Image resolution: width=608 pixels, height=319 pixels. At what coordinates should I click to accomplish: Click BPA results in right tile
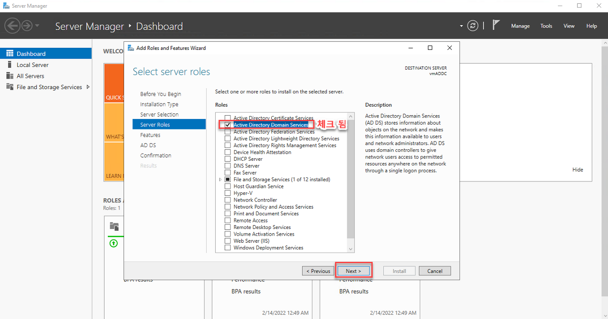(x=354, y=292)
